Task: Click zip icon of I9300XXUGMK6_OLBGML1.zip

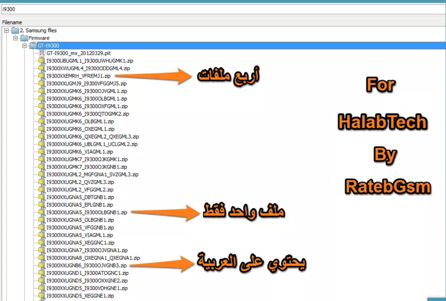Action: tap(41, 121)
